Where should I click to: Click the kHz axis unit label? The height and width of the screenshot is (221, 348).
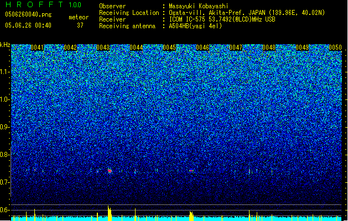[5, 45]
